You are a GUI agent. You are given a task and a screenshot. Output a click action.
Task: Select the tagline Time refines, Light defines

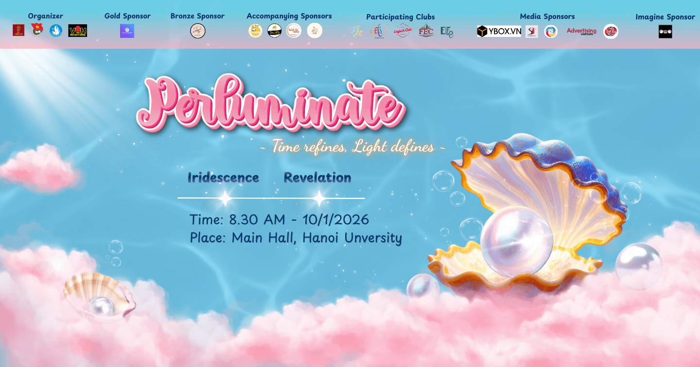click(353, 146)
